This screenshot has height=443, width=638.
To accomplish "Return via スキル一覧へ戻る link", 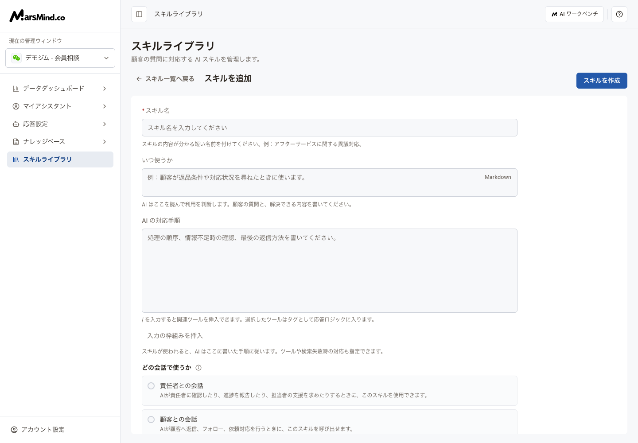I will [165, 79].
